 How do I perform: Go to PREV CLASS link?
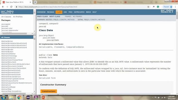[x=42, y=16]
